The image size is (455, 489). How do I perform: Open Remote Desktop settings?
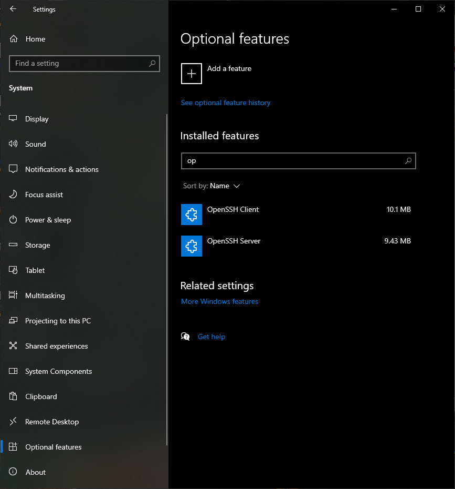[51, 422]
